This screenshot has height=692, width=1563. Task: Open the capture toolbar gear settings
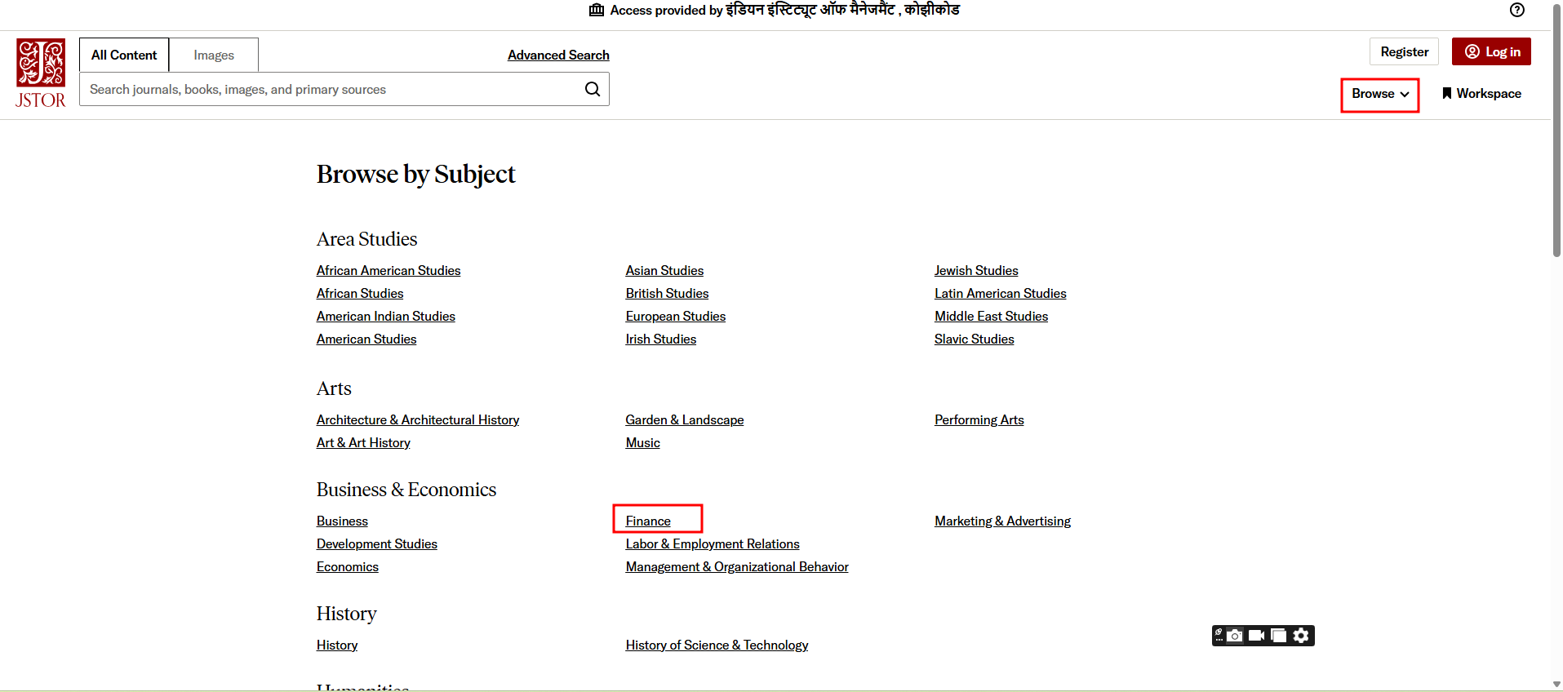[x=1301, y=636]
